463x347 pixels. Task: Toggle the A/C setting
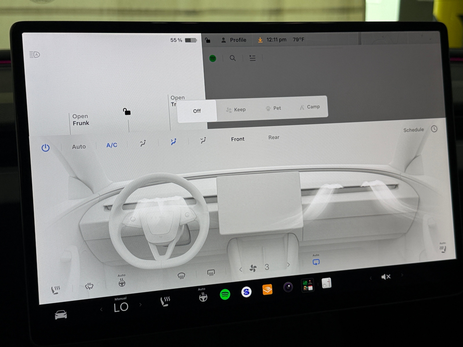(x=112, y=145)
